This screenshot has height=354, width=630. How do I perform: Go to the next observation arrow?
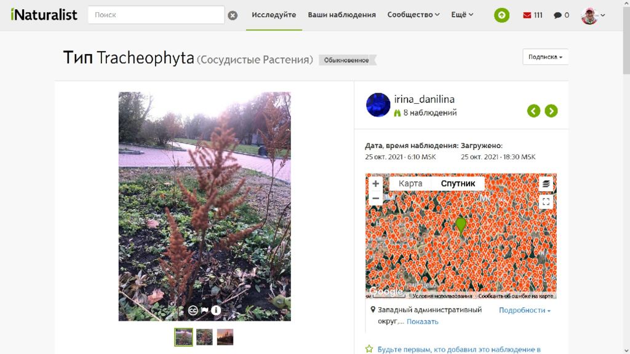[551, 111]
